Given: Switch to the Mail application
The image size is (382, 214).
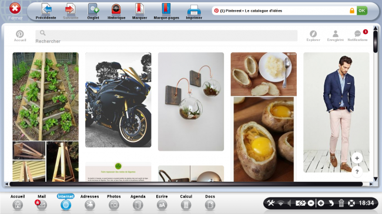Looking at the screenshot, I should pos(41,202).
